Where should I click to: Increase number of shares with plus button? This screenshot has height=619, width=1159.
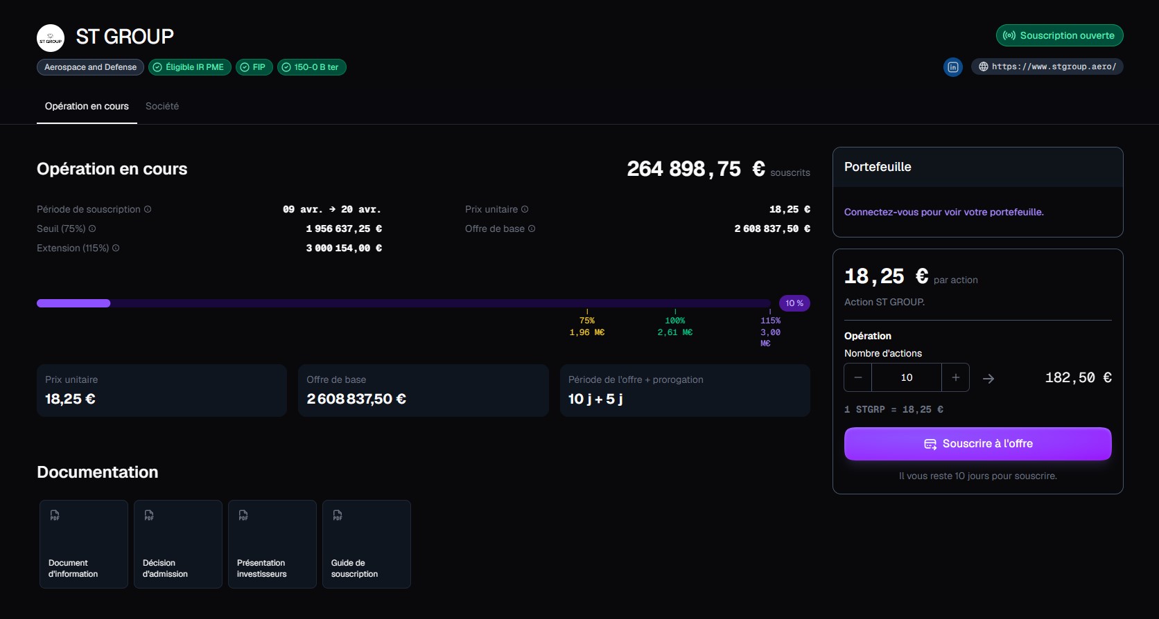(956, 377)
